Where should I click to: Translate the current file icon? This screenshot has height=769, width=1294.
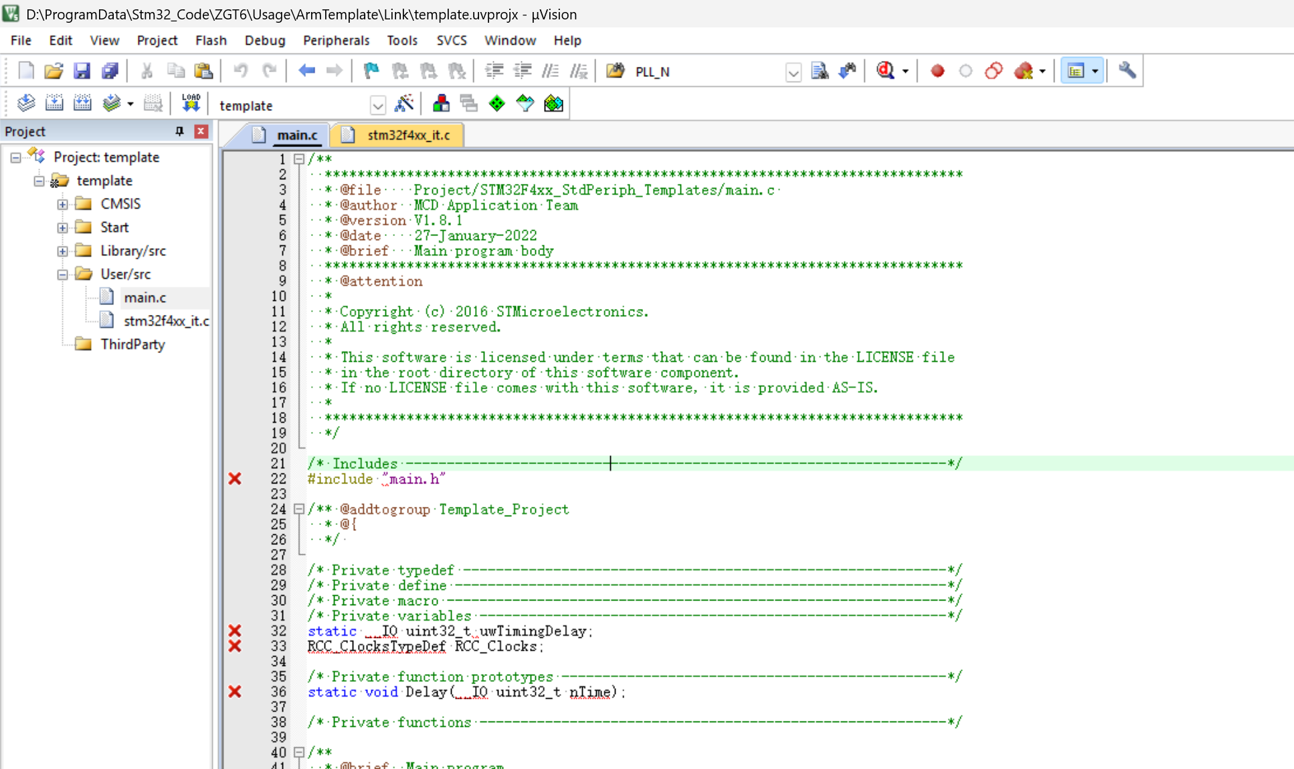pyautogui.click(x=26, y=104)
